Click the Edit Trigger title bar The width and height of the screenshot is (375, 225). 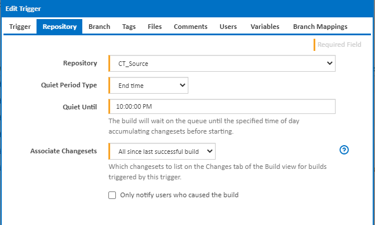(x=188, y=9)
